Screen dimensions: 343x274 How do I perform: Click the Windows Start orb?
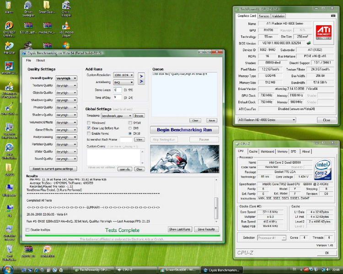click(x=8, y=269)
